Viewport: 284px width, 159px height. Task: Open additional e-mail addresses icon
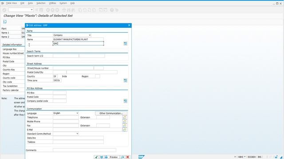125,130
